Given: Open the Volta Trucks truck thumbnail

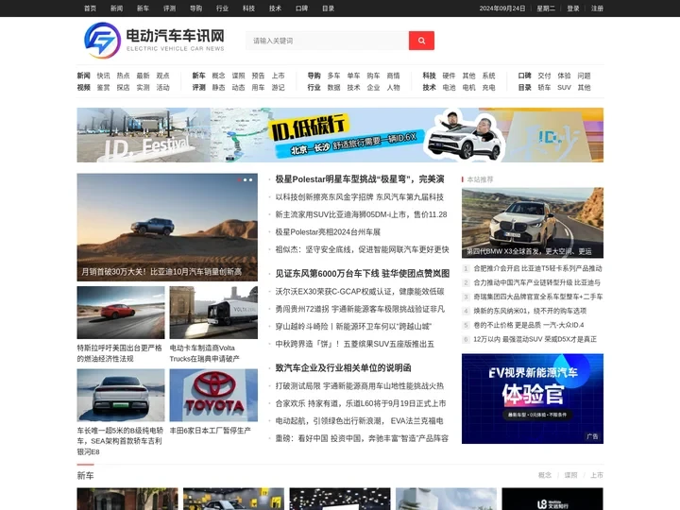Looking at the screenshot, I should click(x=213, y=313).
